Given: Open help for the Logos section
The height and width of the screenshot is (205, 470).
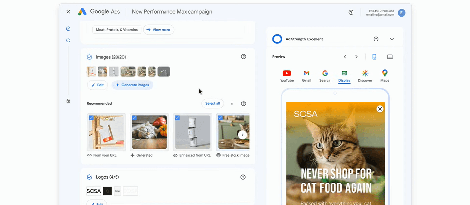Looking at the screenshot, I should tap(243, 177).
